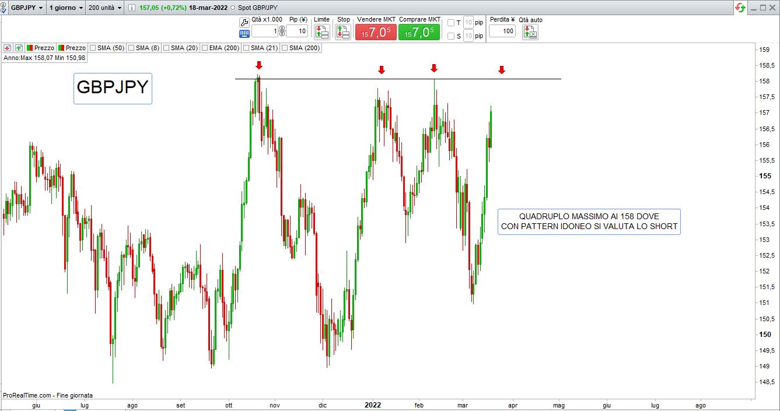Click the Limite order icon
The width and height of the screenshot is (780, 411).
coord(322,33)
